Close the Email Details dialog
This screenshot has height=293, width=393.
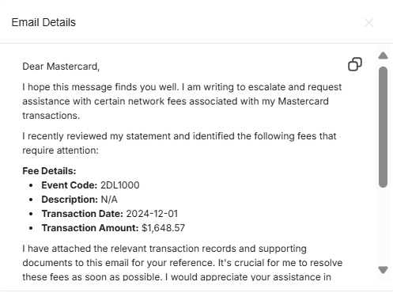click(x=368, y=23)
